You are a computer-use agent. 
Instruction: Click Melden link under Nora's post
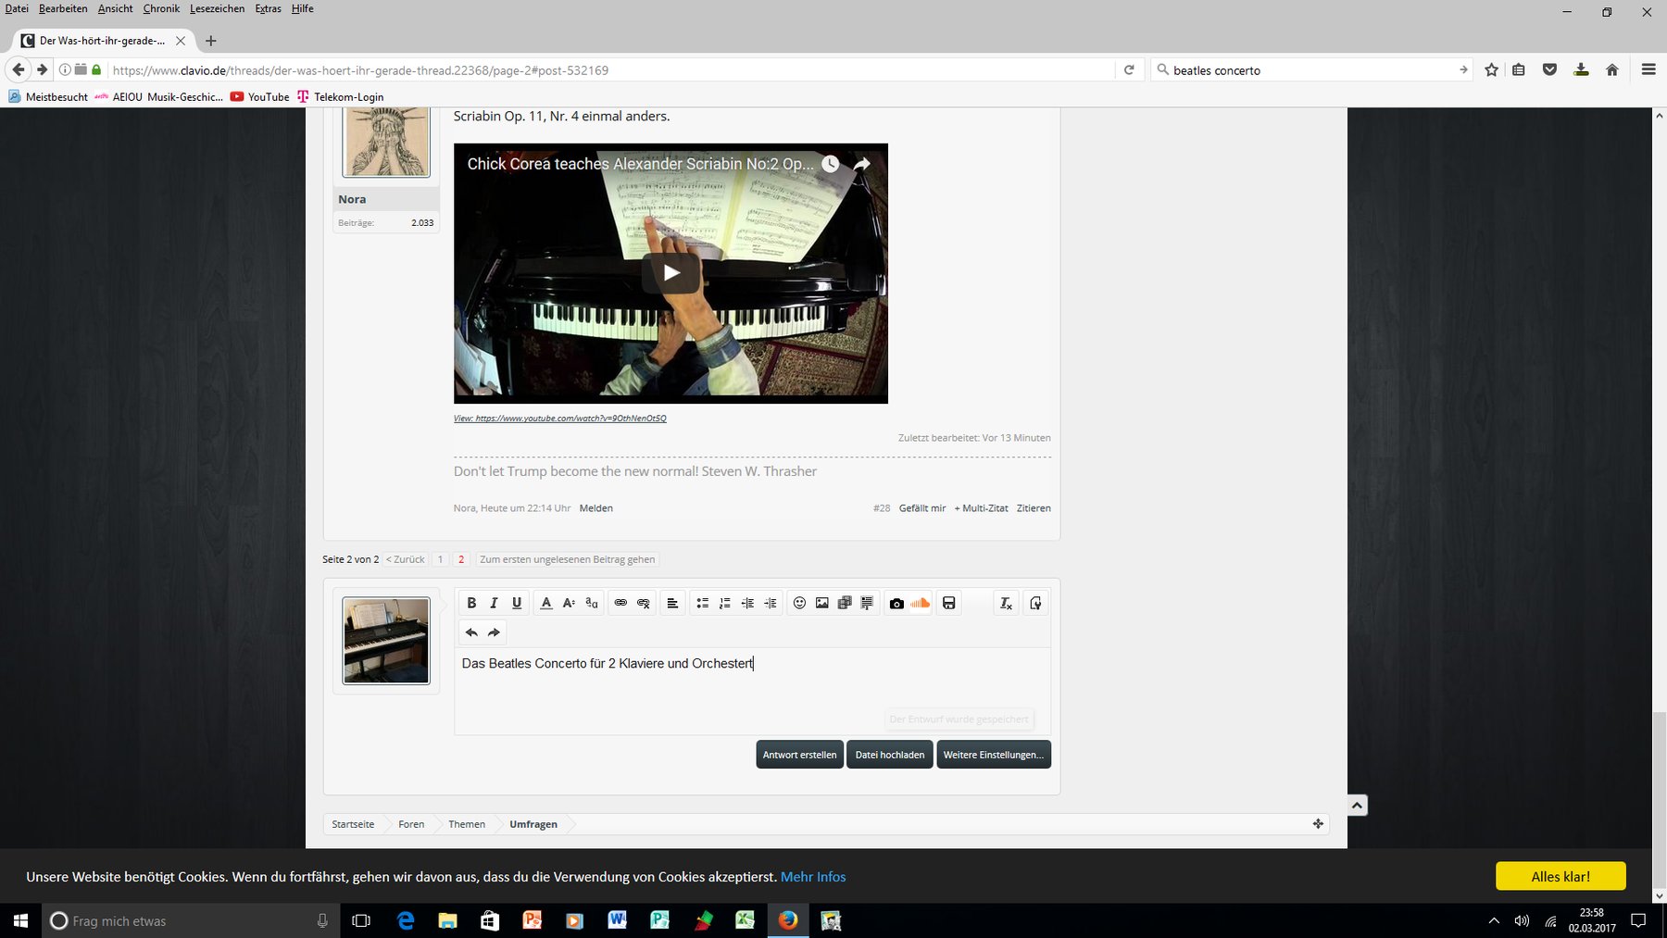coord(596,508)
